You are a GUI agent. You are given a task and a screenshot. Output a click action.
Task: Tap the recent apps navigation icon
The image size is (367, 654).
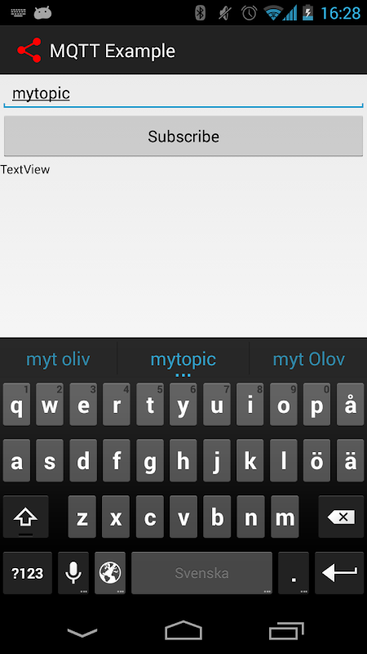click(286, 630)
